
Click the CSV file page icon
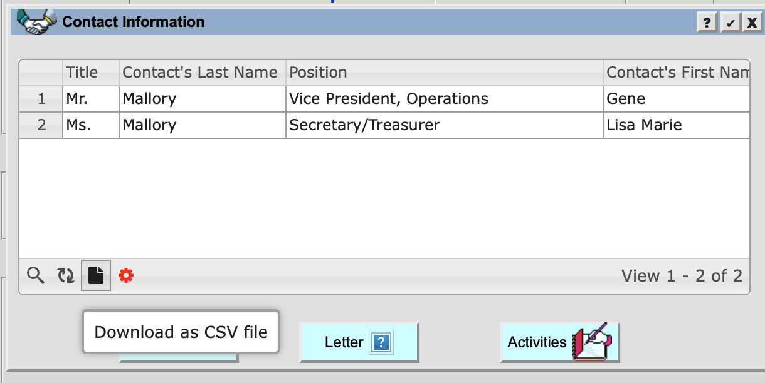tap(95, 275)
